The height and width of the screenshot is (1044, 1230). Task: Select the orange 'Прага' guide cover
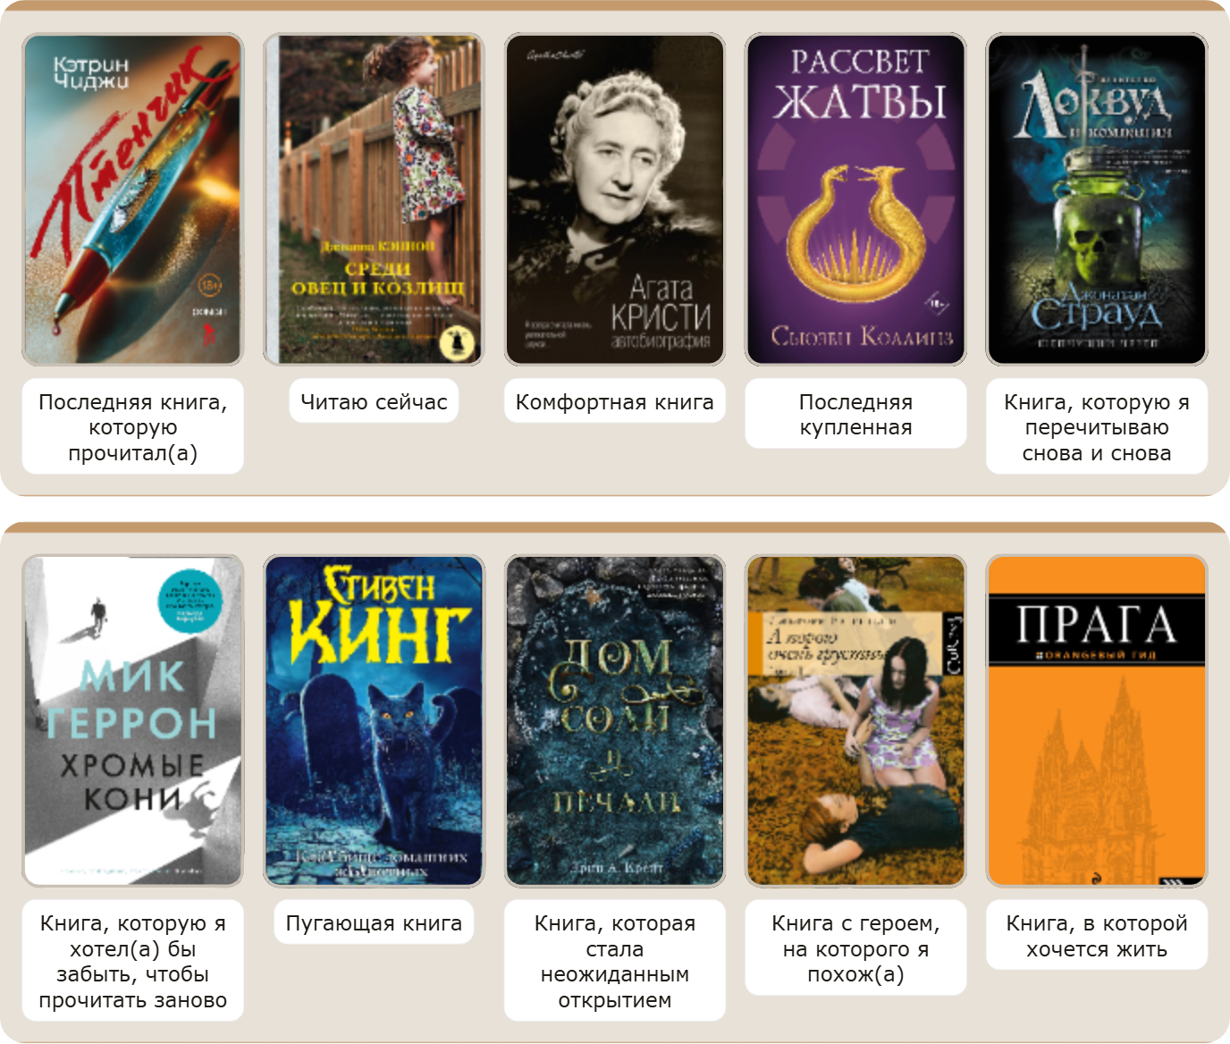point(1097,720)
